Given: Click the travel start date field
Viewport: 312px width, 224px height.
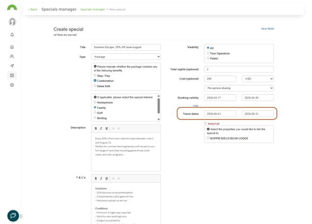Looking at the screenshot, I should (x=220, y=113).
